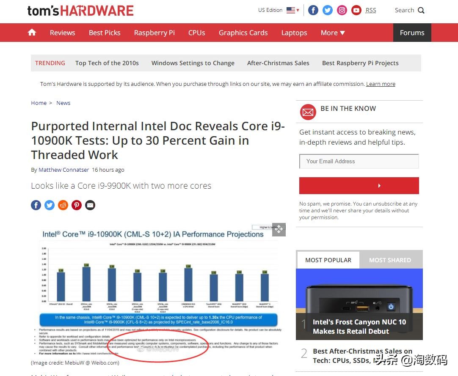The width and height of the screenshot is (458, 376).
Task: Open Best After-Christmas Sales on Tech article
Action: (362, 356)
